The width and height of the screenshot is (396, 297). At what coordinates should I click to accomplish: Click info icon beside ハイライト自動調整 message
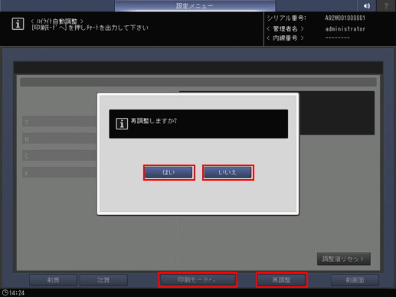tap(18, 24)
